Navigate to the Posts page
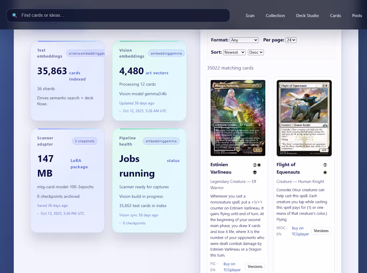 pyautogui.click(x=357, y=16)
